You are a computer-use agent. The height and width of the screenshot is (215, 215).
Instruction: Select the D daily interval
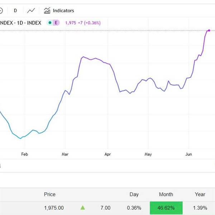(15, 10)
